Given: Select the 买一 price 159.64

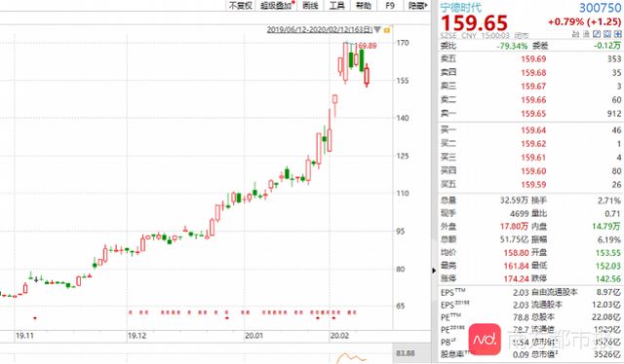Looking at the screenshot, I should pyautogui.click(x=533, y=130).
